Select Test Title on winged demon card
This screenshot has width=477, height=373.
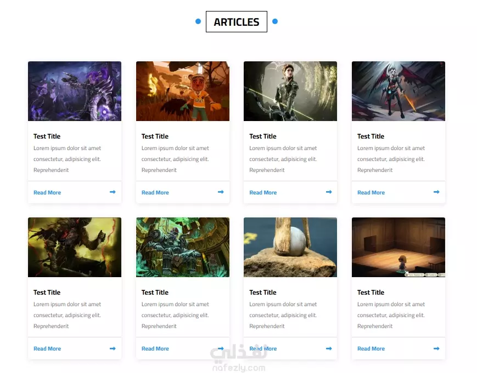[371, 136]
